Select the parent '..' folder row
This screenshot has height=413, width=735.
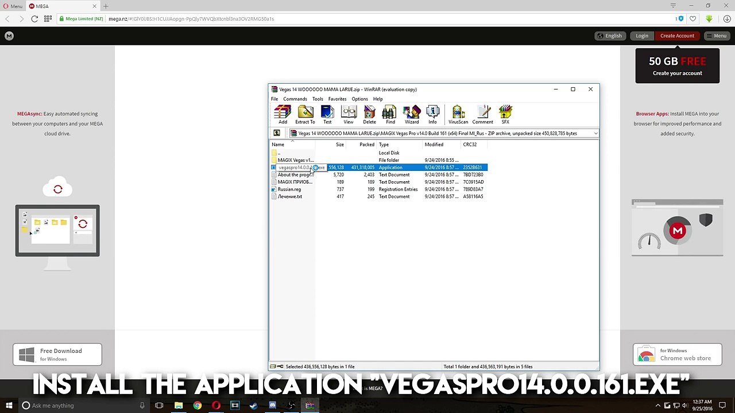[379, 153]
